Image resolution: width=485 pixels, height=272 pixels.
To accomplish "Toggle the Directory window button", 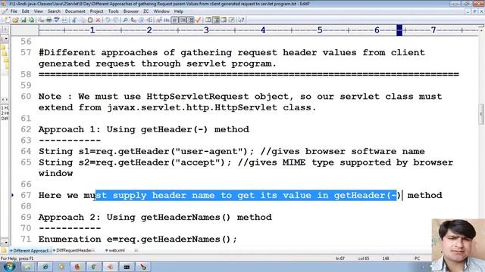I will click(208, 20).
